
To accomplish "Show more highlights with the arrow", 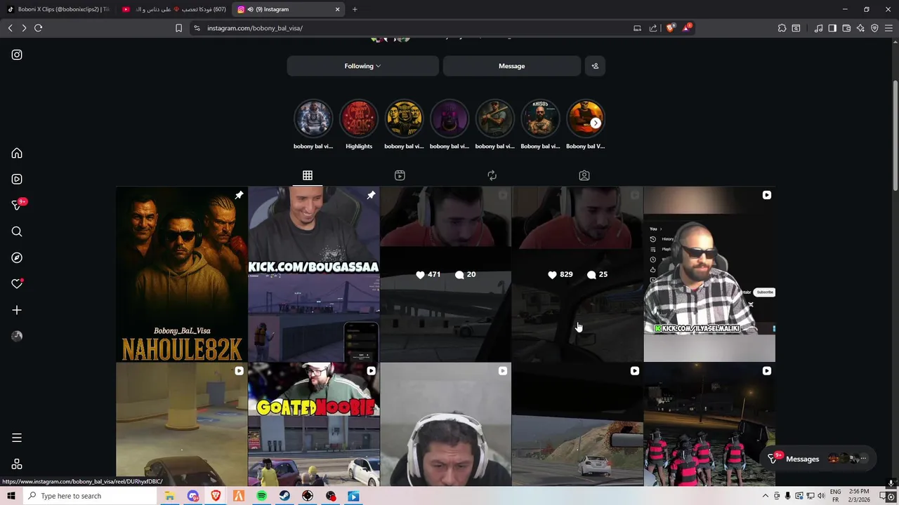I will click(x=596, y=123).
